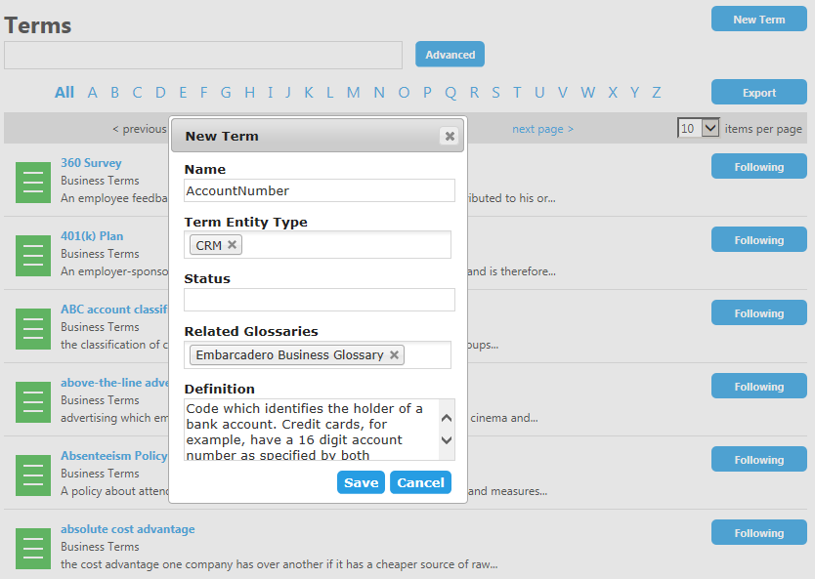This screenshot has height=579, width=815.
Task: Toggle Following for absolute cost advantage
Action: point(759,533)
